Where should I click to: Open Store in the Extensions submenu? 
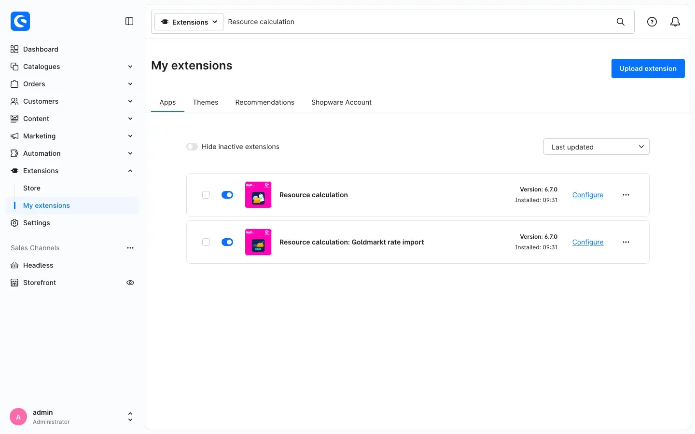[x=32, y=188]
